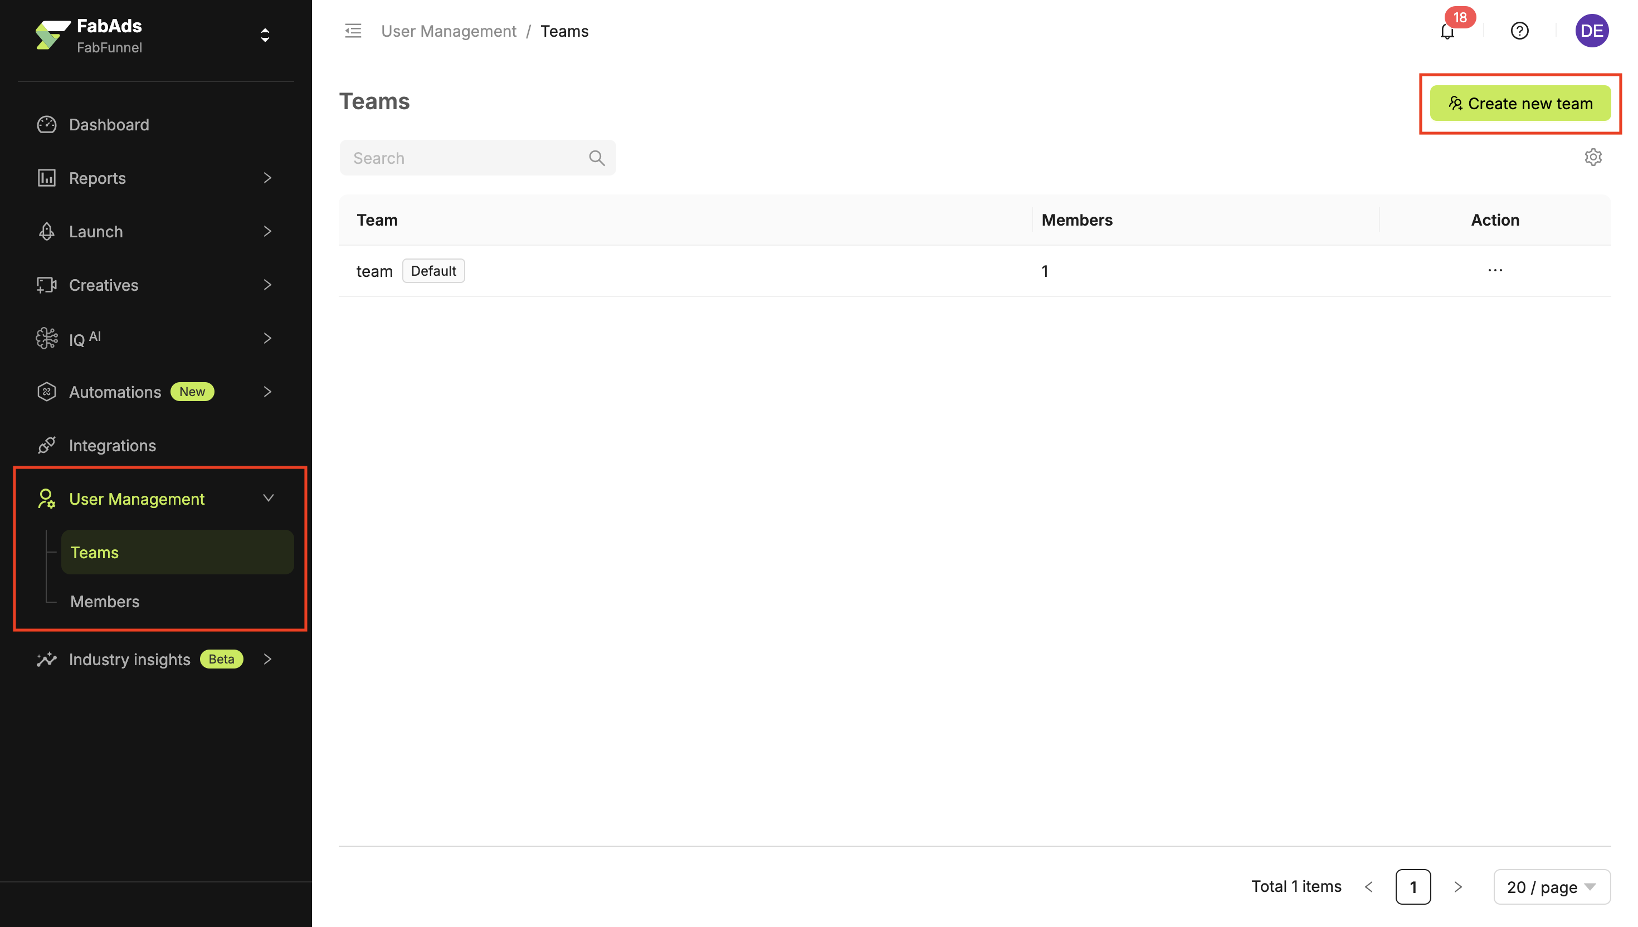The image size is (1638, 927).
Task: Open the 20 / page dropdown
Action: (1551, 887)
